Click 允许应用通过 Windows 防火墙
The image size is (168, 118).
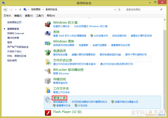point(91,26)
